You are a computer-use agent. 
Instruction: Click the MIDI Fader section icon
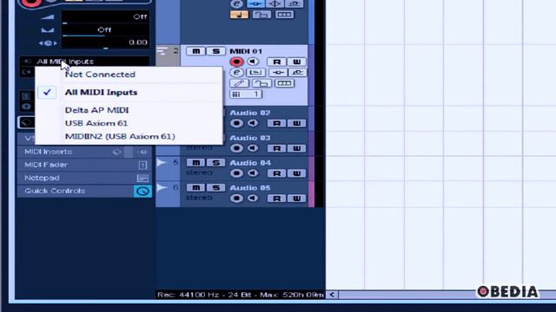142,166
